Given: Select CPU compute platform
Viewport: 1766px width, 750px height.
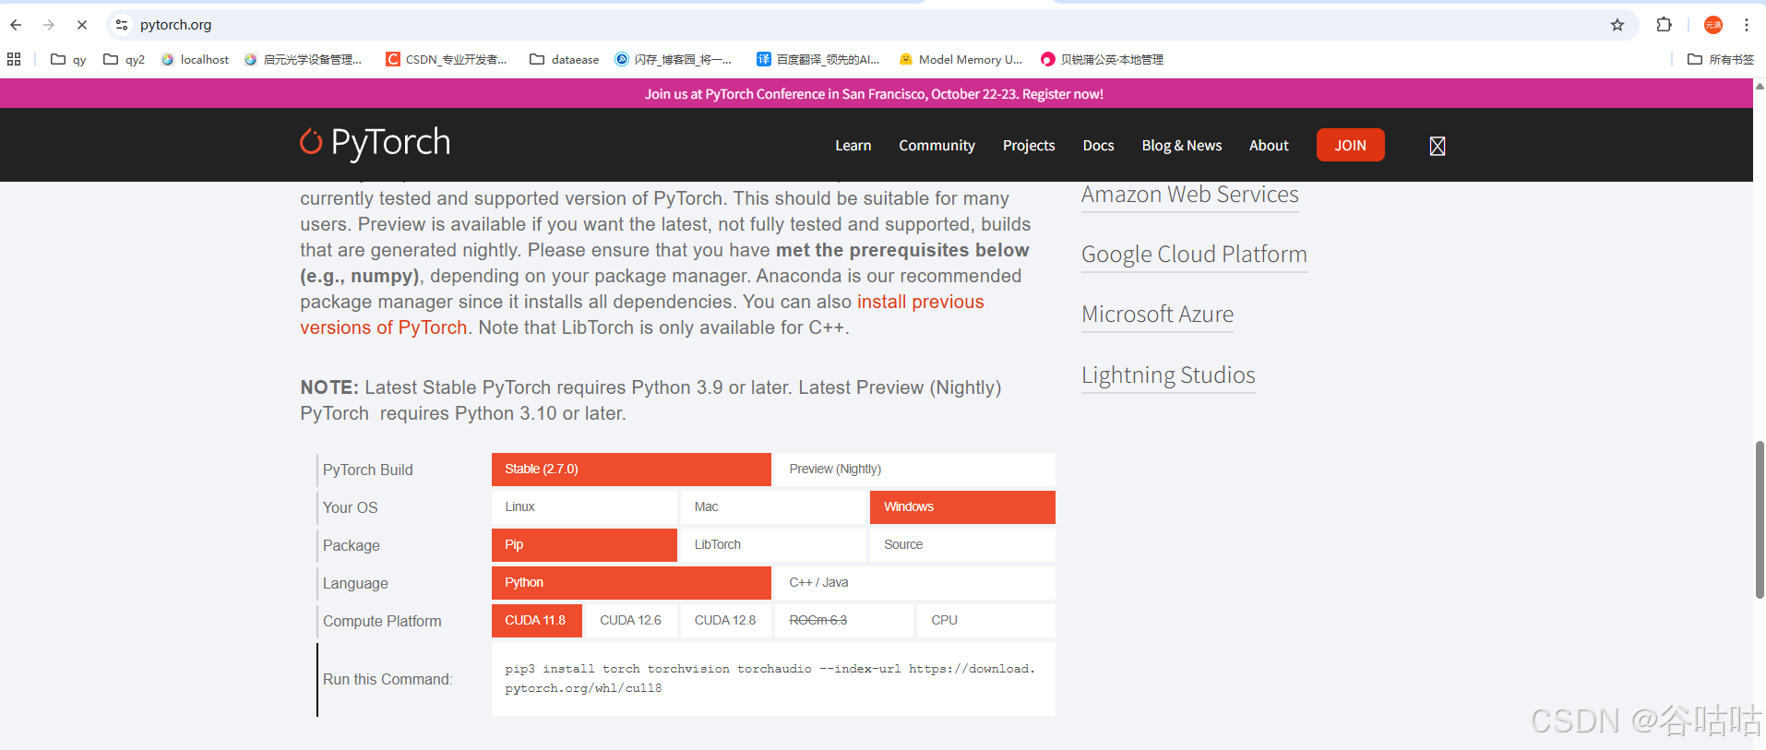Looking at the screenshot, I should pyautogui.click(x=986, y=621).
